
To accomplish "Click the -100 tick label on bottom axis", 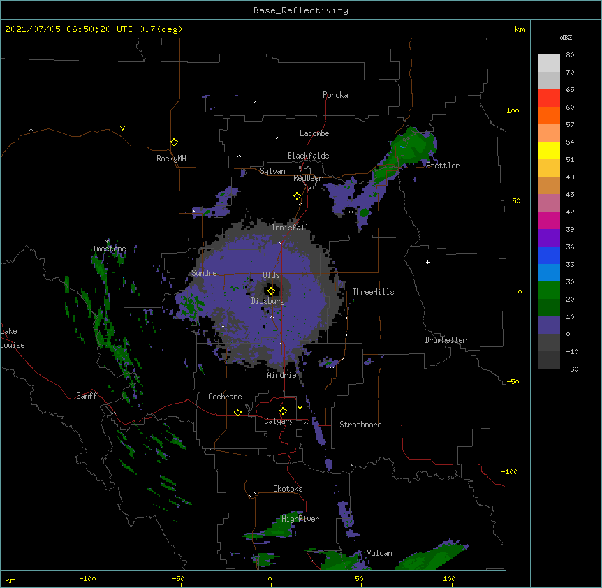I will (x=87, y=578).
